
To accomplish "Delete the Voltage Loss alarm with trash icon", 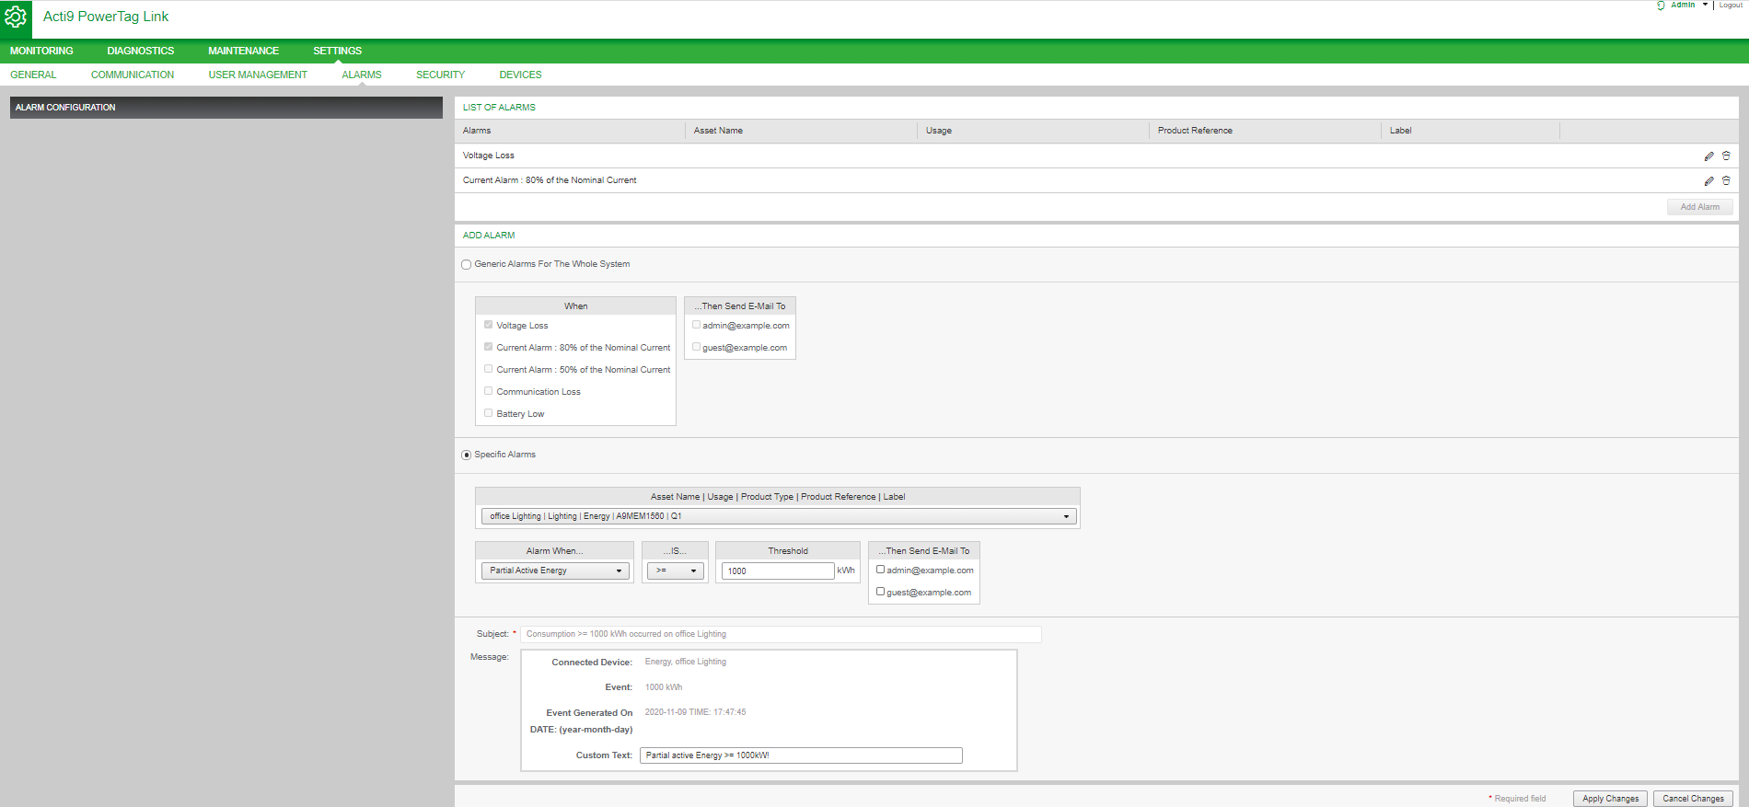I will (x=1726, y=156).
